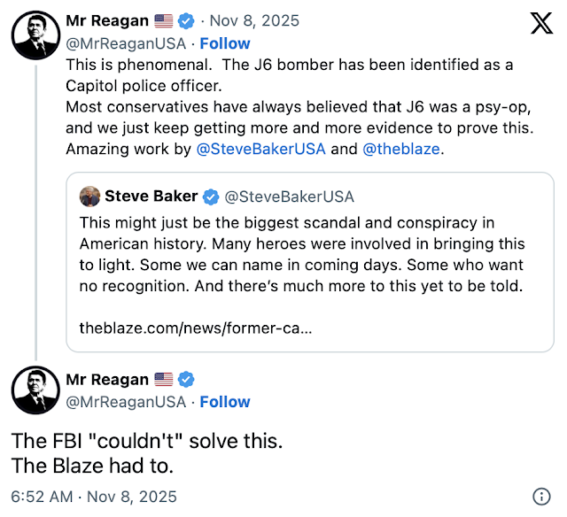The height and width of the screenshot is (517, 567).
Task: Open the theblaze.com news article link
Action: 194,327
